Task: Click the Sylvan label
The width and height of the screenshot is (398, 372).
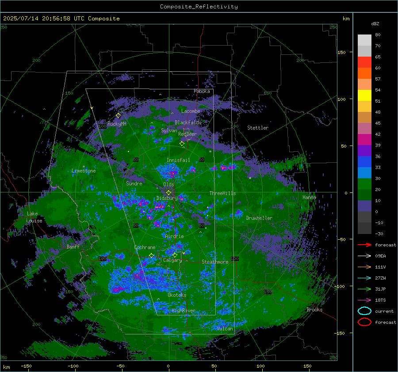Action: point(169,130)
